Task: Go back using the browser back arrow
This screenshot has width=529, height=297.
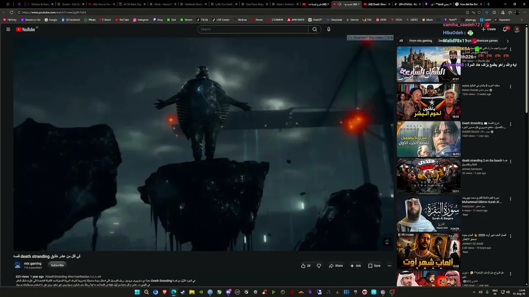Action: 4,12
